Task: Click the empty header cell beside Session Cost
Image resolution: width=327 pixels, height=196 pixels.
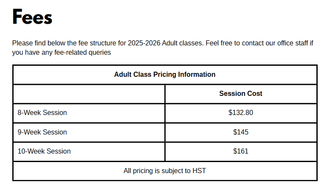Action: click(x=89, y=94)
